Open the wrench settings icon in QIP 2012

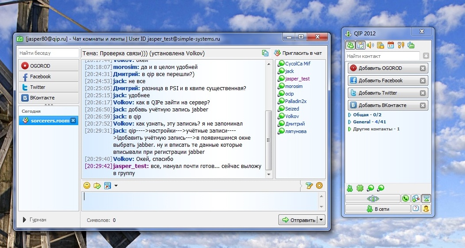click(x=400, y=45)
